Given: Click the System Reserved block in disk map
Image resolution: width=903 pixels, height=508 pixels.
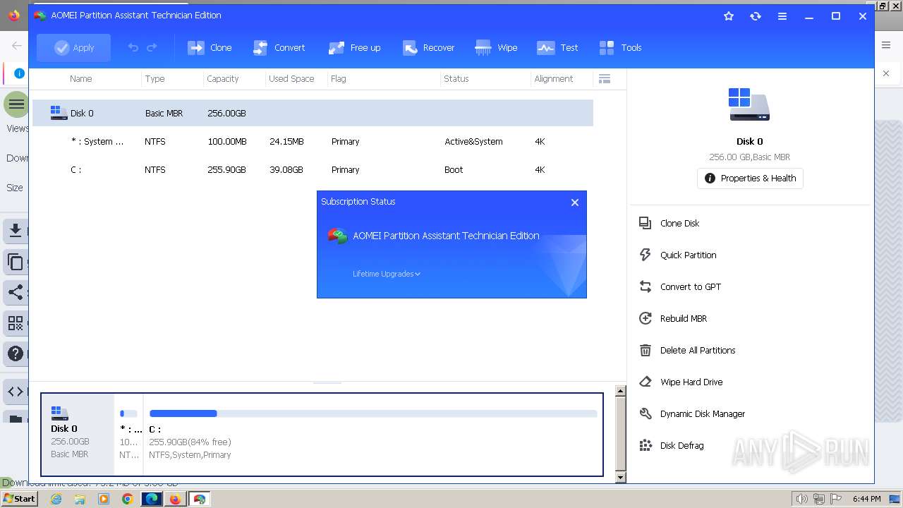Looking at the screenshot, I should point(129,435).
